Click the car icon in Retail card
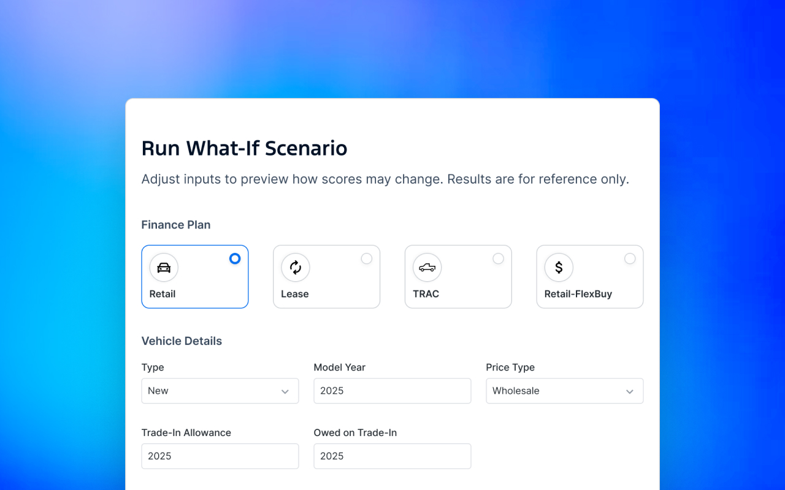Screen dimensions: 785x490 (164, 268)
